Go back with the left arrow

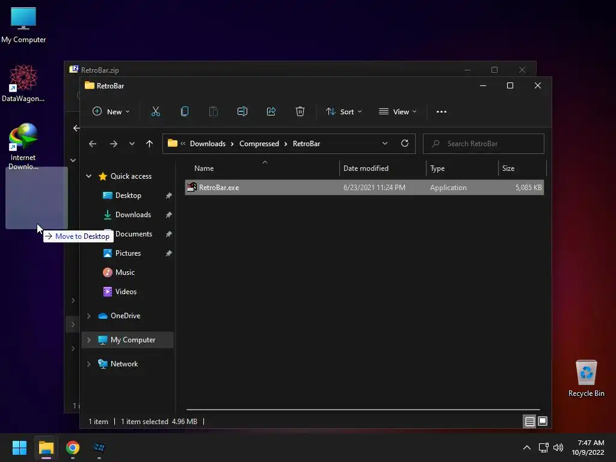92,144
